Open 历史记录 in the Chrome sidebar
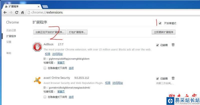The width and height of the screenshot is (200, 105). pyautogui.click(x=11, y=30)
